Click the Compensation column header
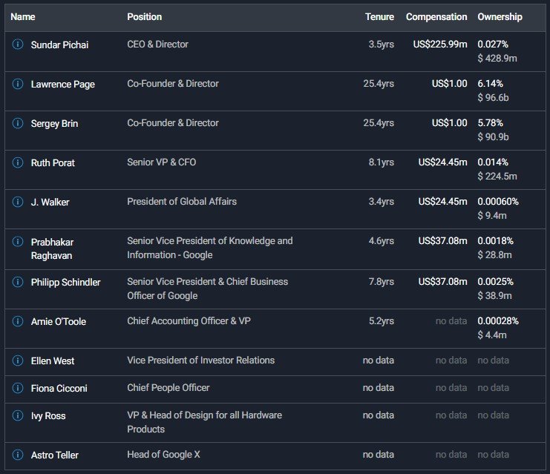The height and width of the screenshot is (474, 550). click(x=436, y=16)
